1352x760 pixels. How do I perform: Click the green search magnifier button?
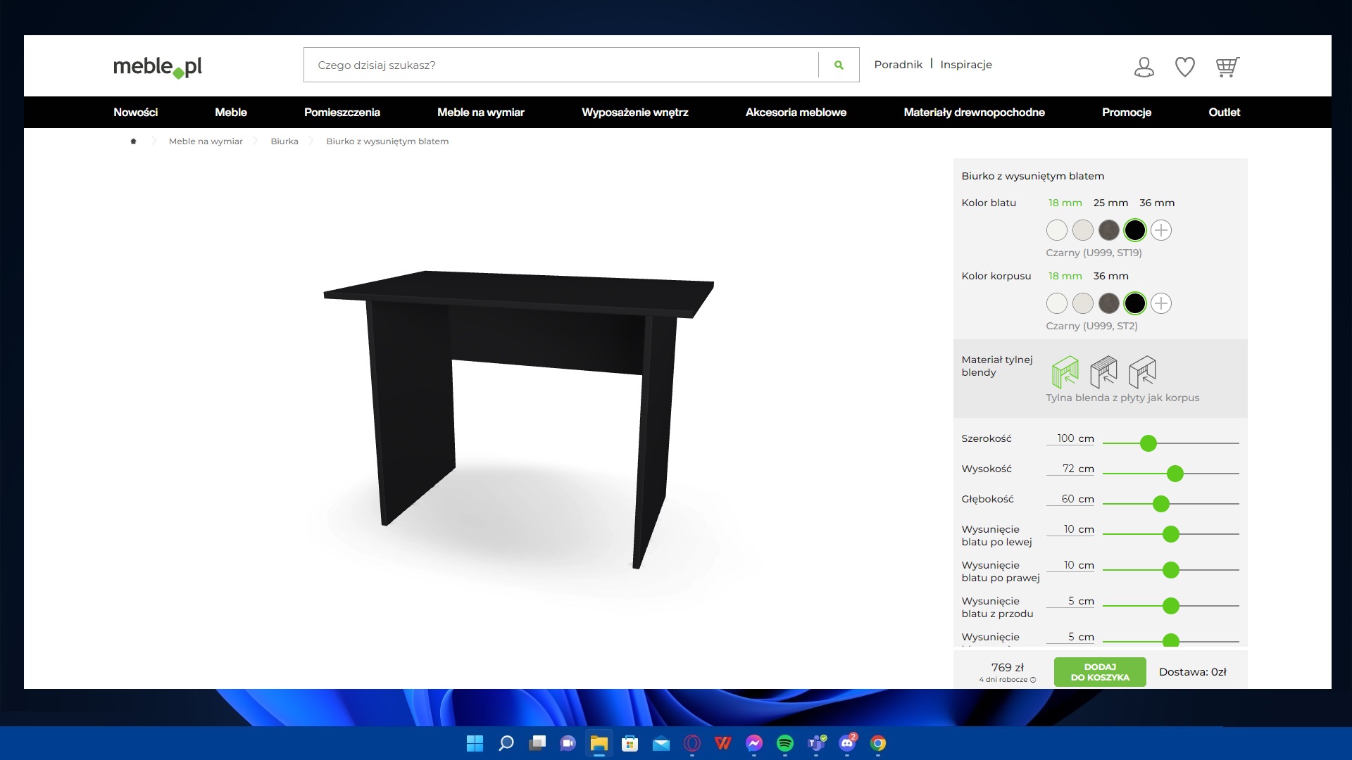839,65
